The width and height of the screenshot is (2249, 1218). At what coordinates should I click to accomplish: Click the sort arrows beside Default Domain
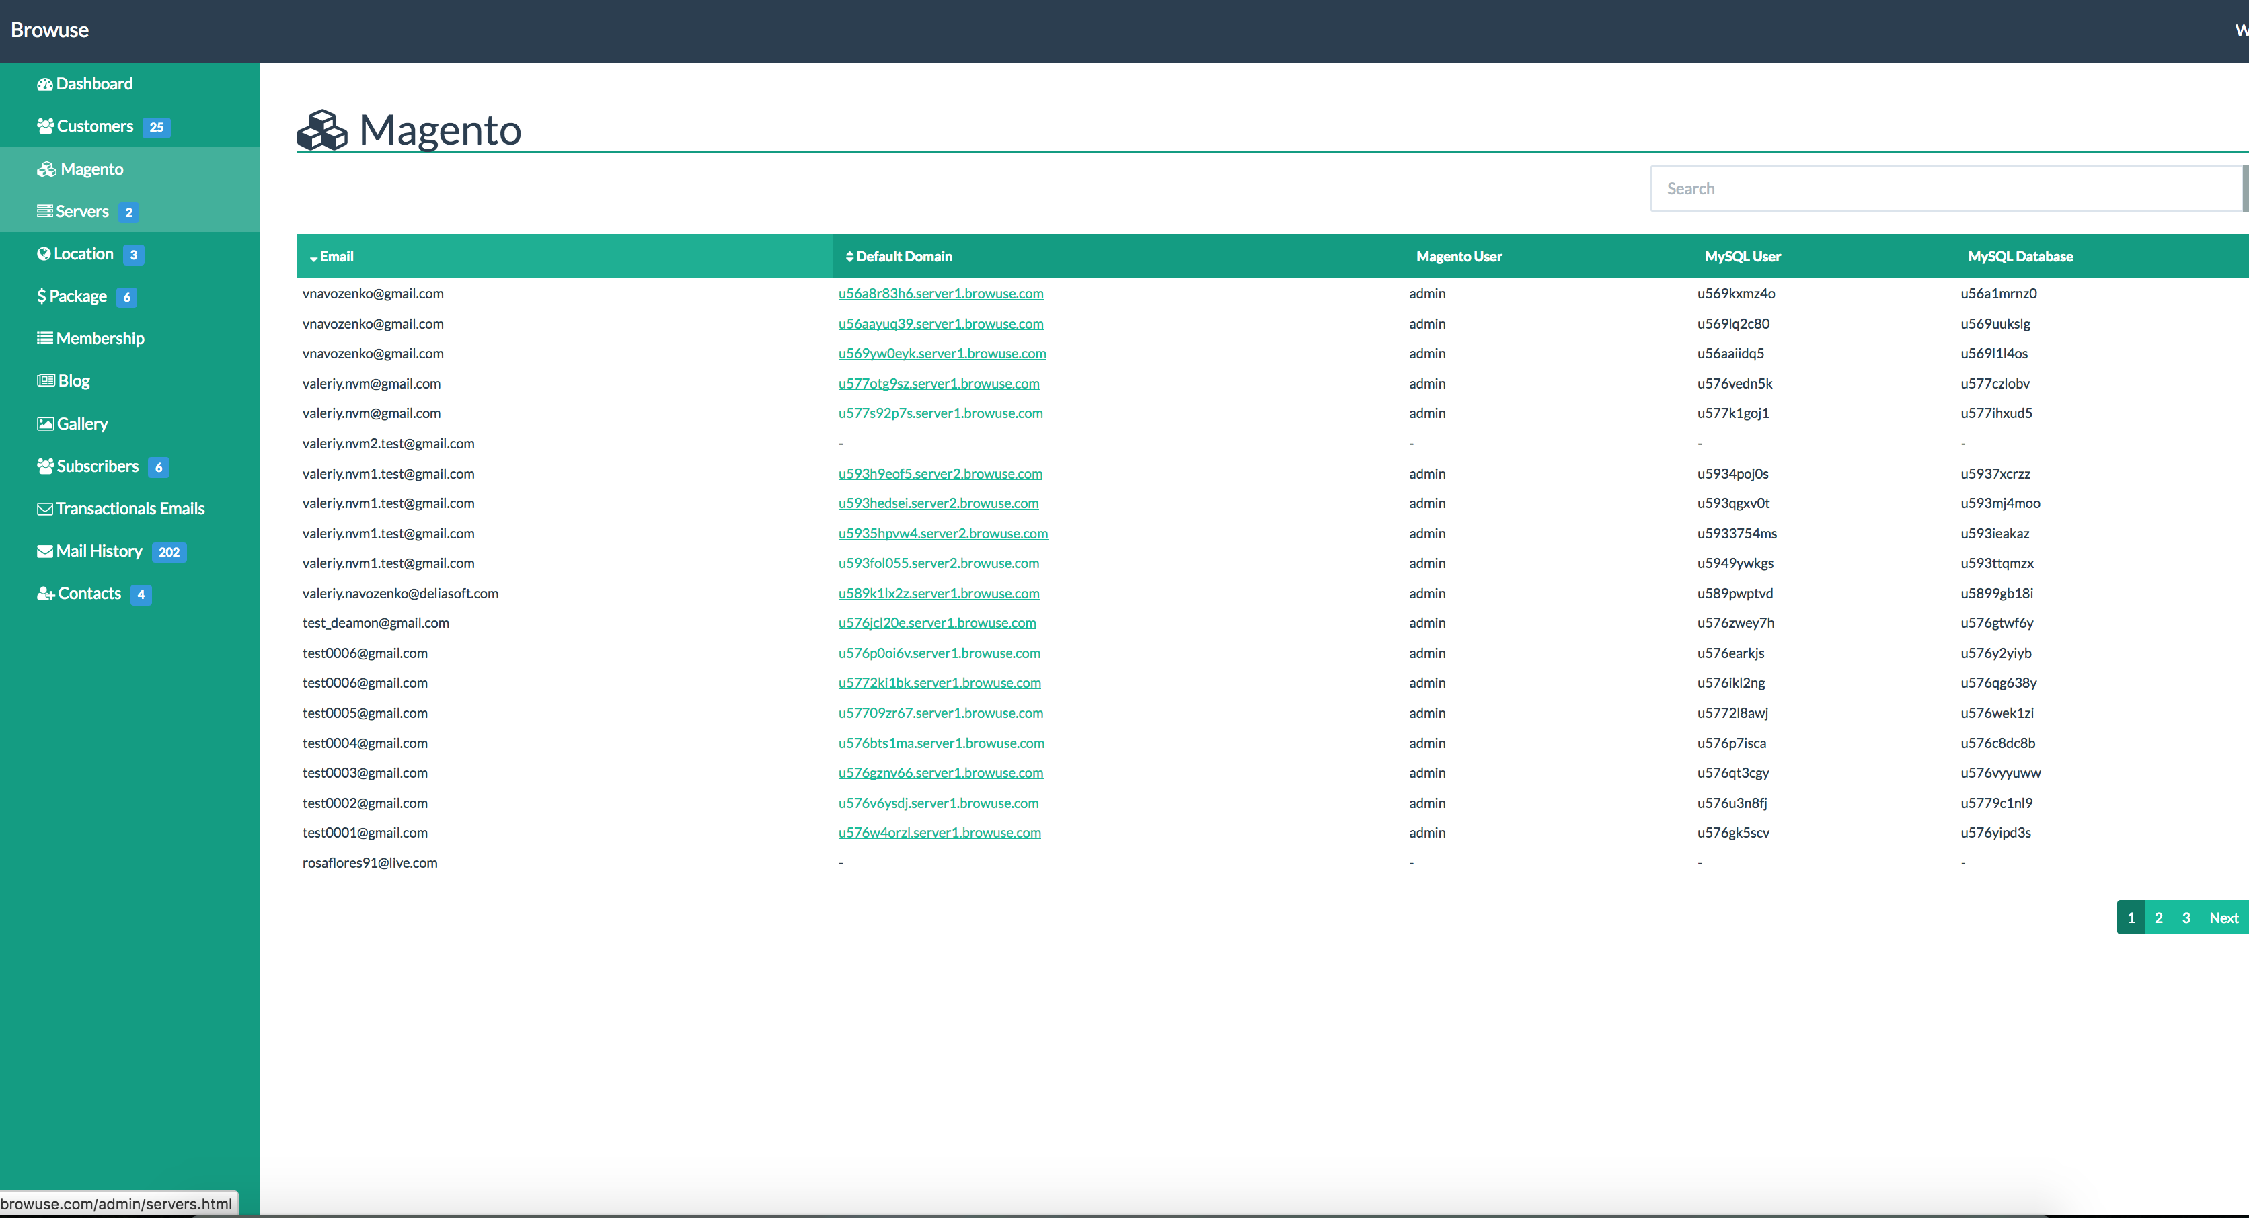pos(849,257)
